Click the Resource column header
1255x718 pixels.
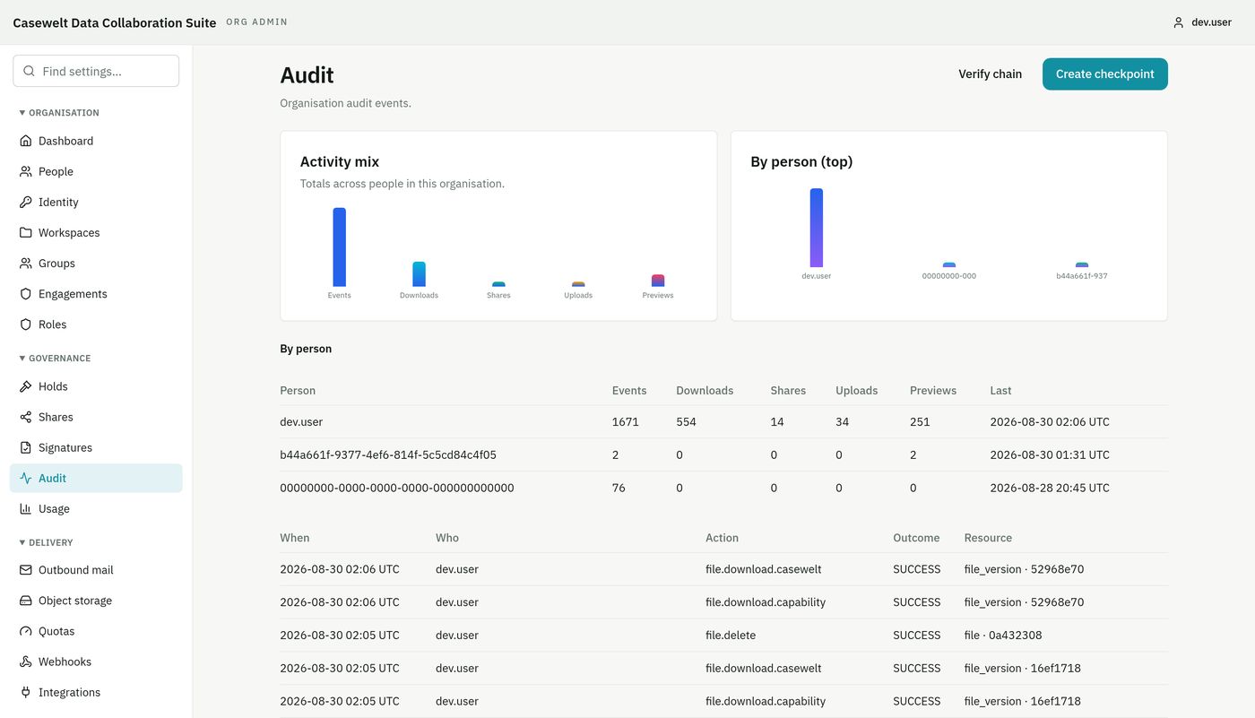click(988, 538)
